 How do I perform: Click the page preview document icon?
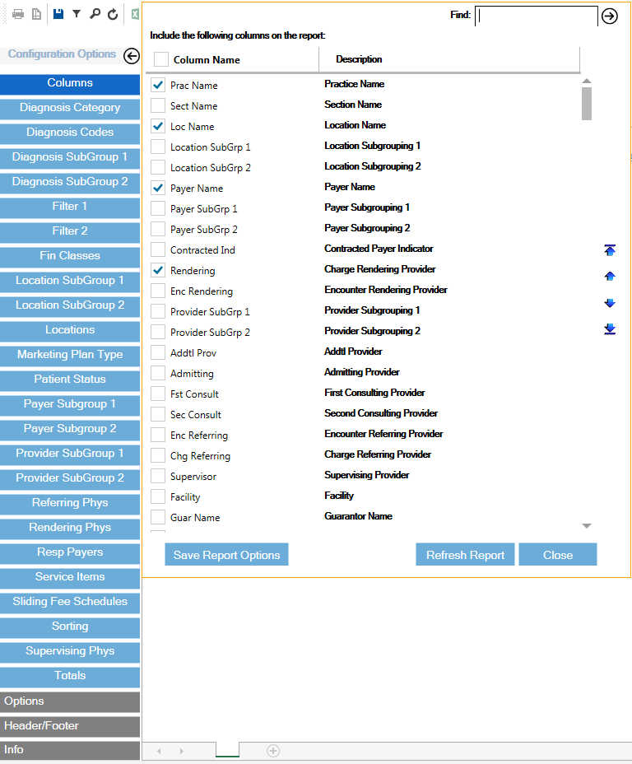[36, 14]
